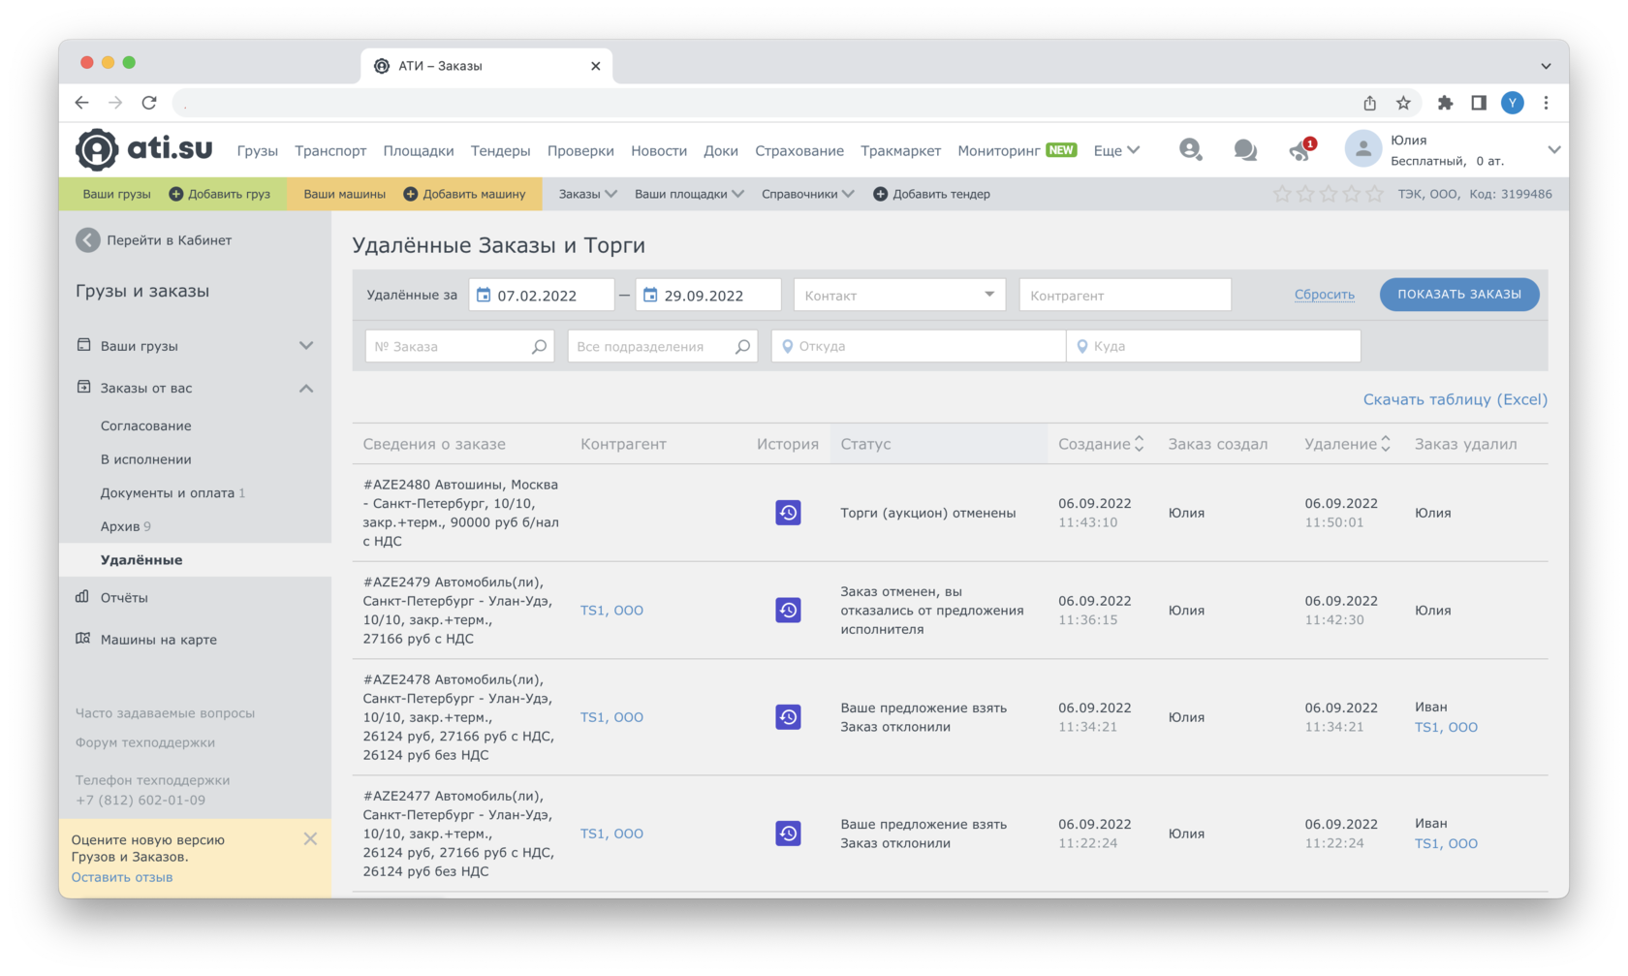Show history for order #AZE2477
Viewport: 1628px width, 976px height.
click(x=788, y=834)
